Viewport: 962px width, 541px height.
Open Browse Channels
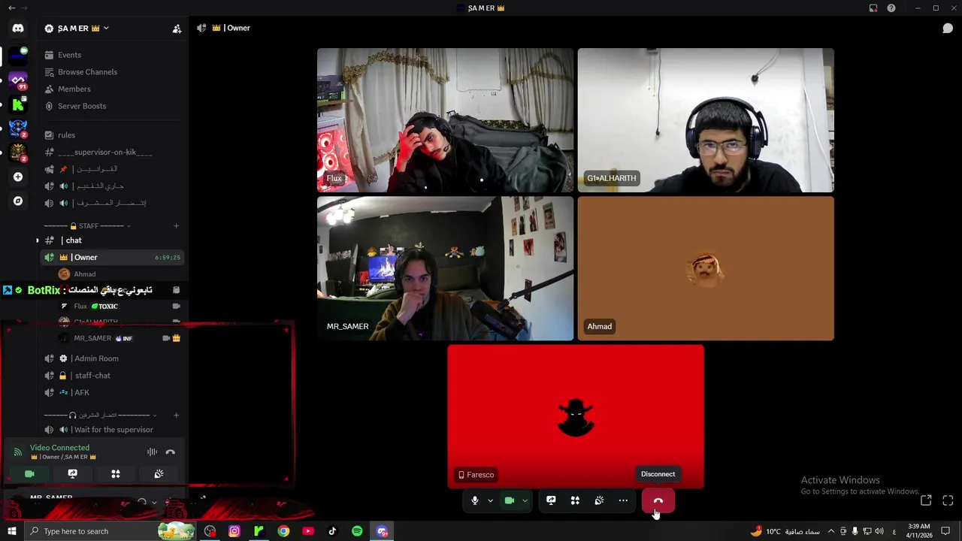113,72
